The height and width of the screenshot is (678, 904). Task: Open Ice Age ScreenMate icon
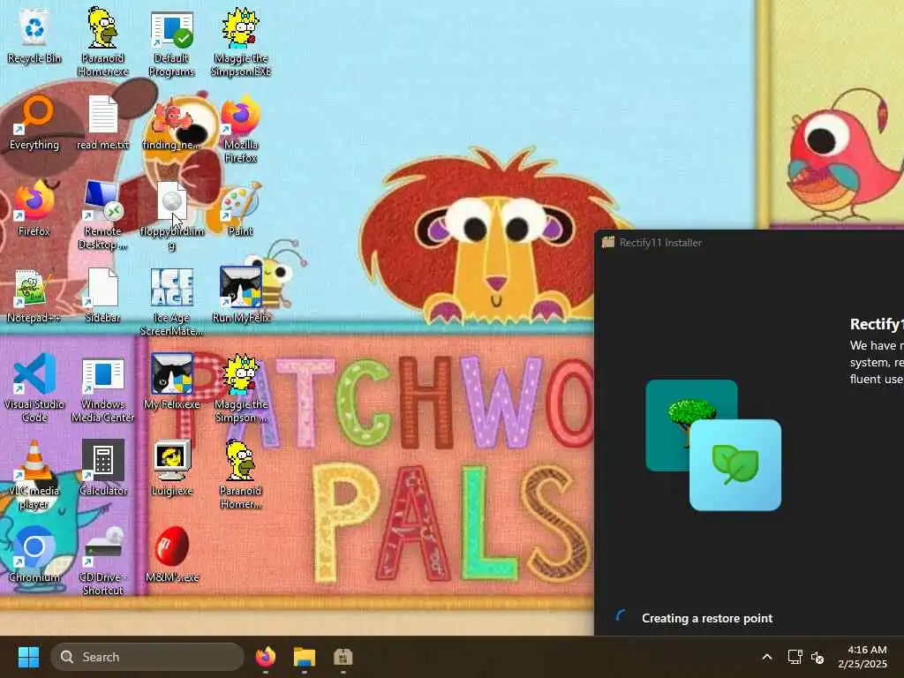tap(172, 302)
